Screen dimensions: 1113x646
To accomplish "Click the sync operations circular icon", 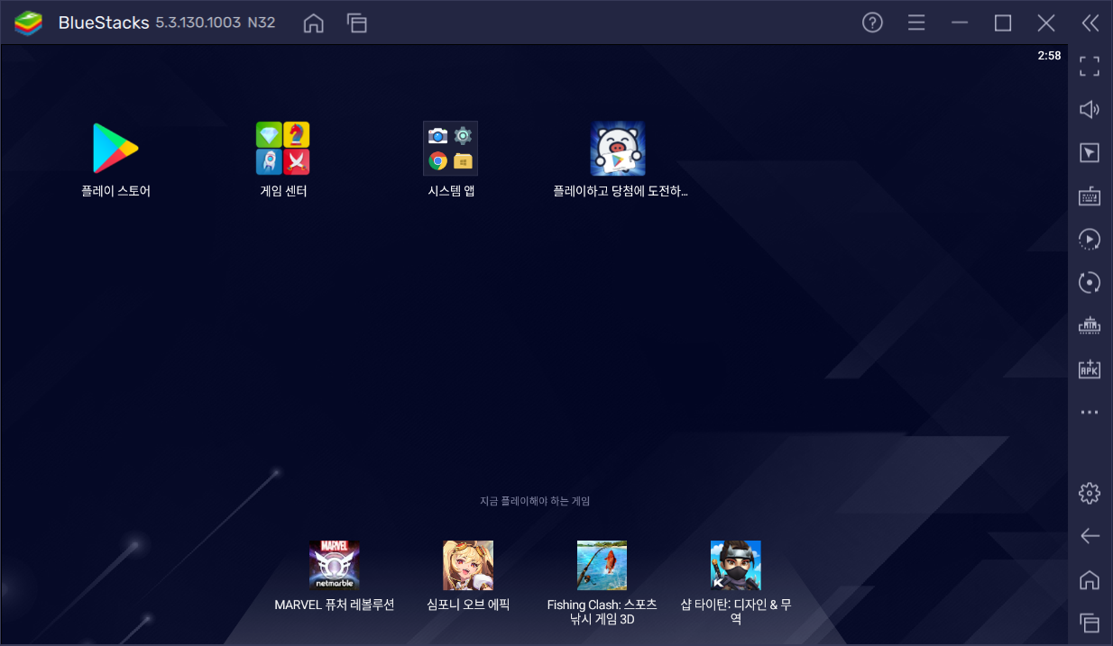I will pos(1090,282).
